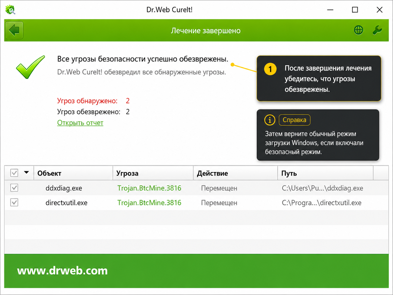This screenshot has width=393, height=295.
Task: Select the directxutil.exe file name
Action: pos(66,203)
